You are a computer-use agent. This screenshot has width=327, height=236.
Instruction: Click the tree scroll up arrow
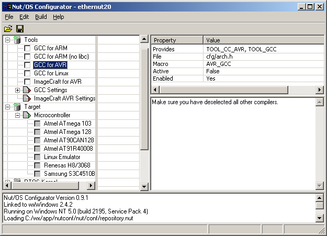point(144,39)
